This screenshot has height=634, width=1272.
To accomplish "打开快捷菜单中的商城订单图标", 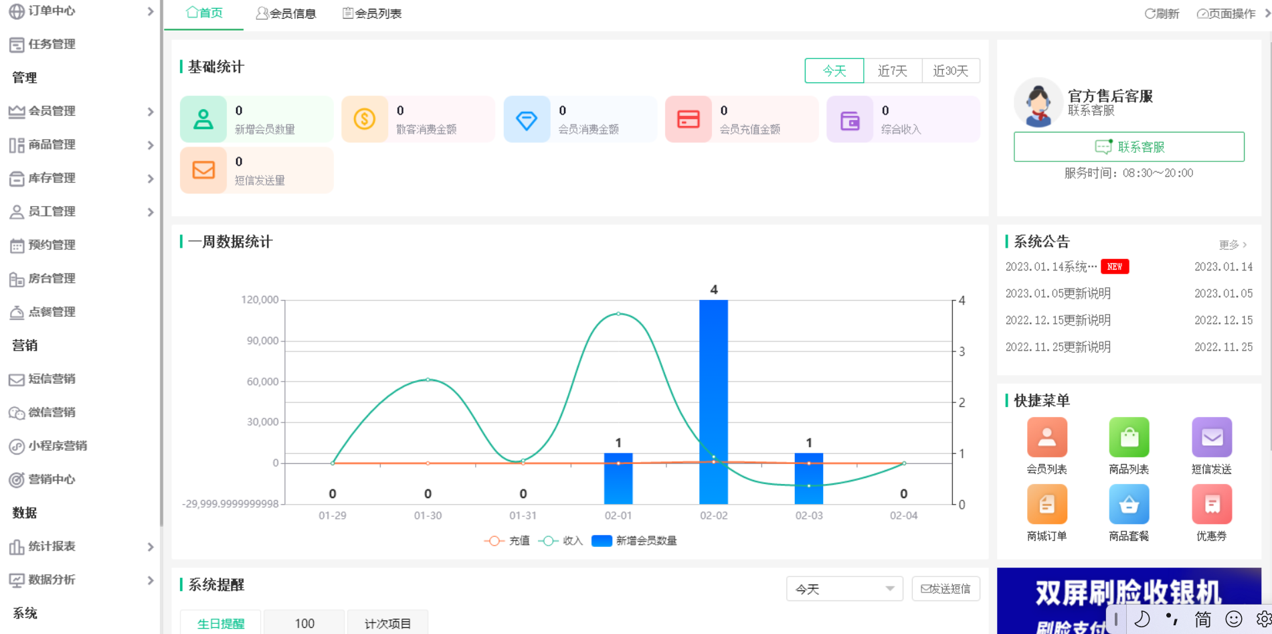I will tap(1047, 503).
